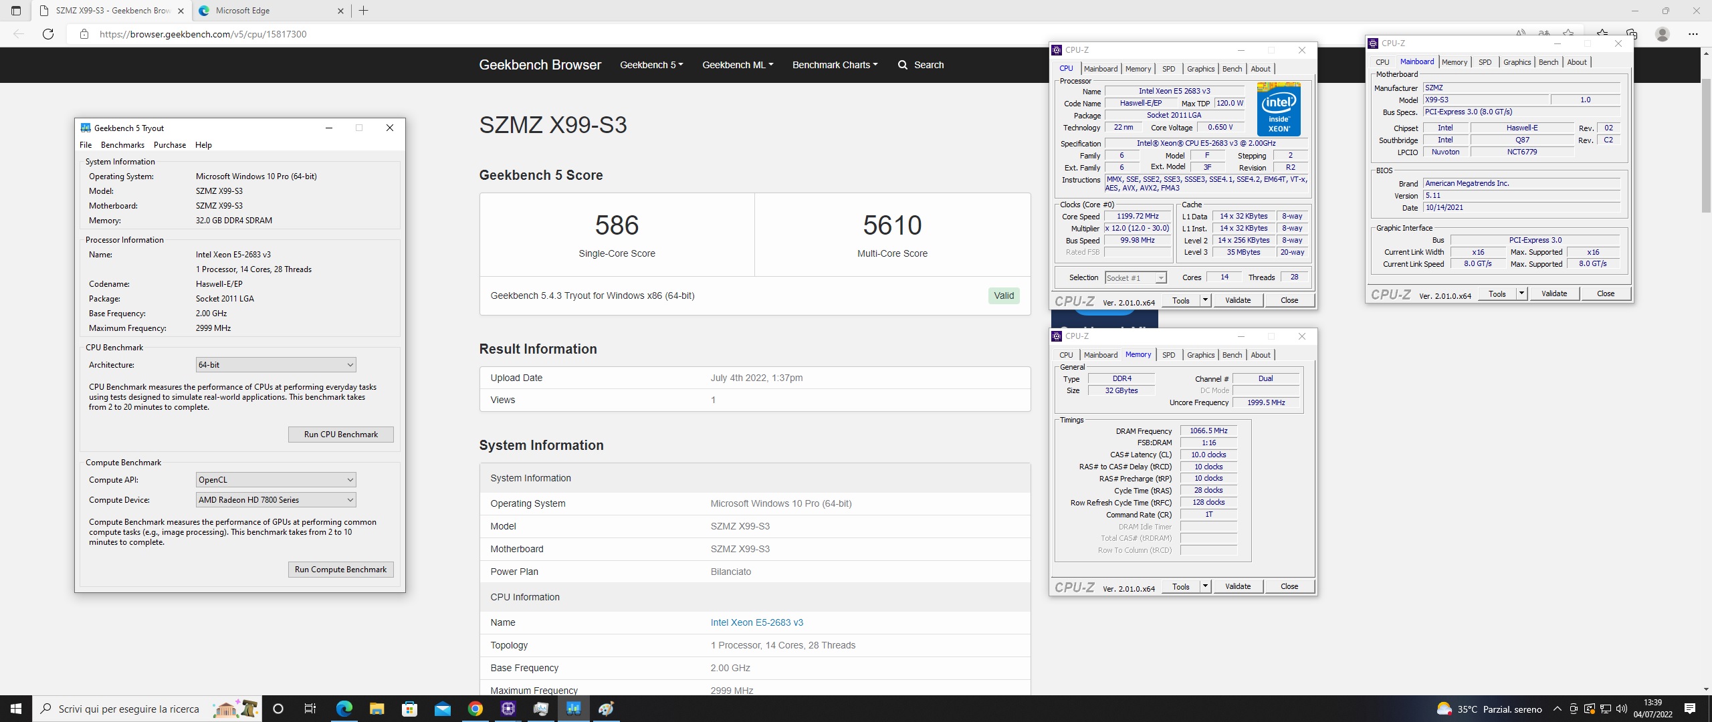
Task: Open Microsoft Store from taskbar
Action: coord(409,709)
